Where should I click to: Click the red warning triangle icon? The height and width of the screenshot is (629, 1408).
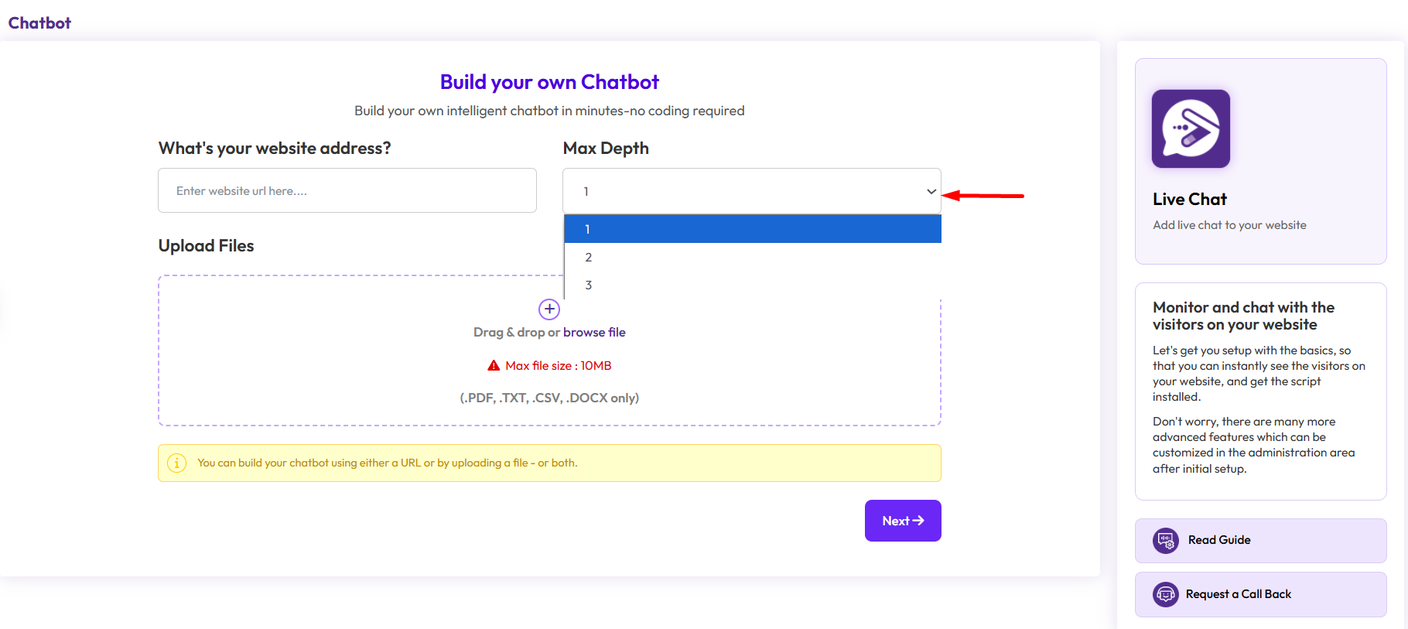(494, 366)
